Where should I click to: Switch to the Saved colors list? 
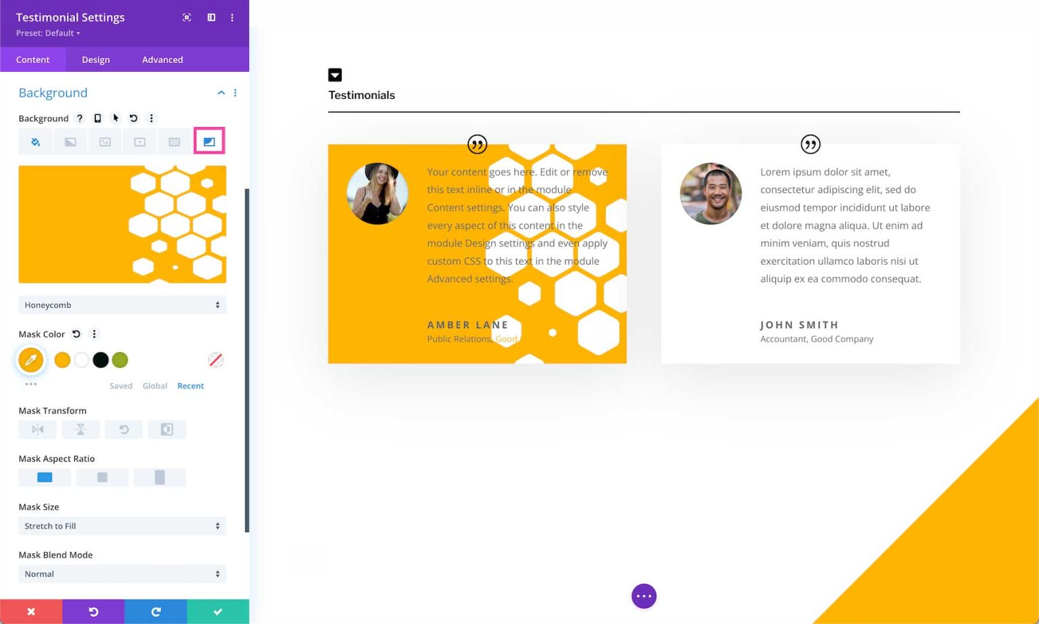(120, 386)
